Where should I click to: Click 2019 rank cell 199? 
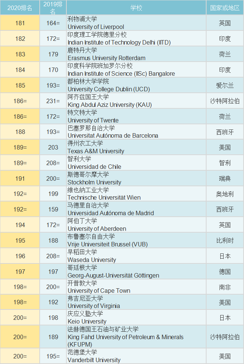coord(53,194)
